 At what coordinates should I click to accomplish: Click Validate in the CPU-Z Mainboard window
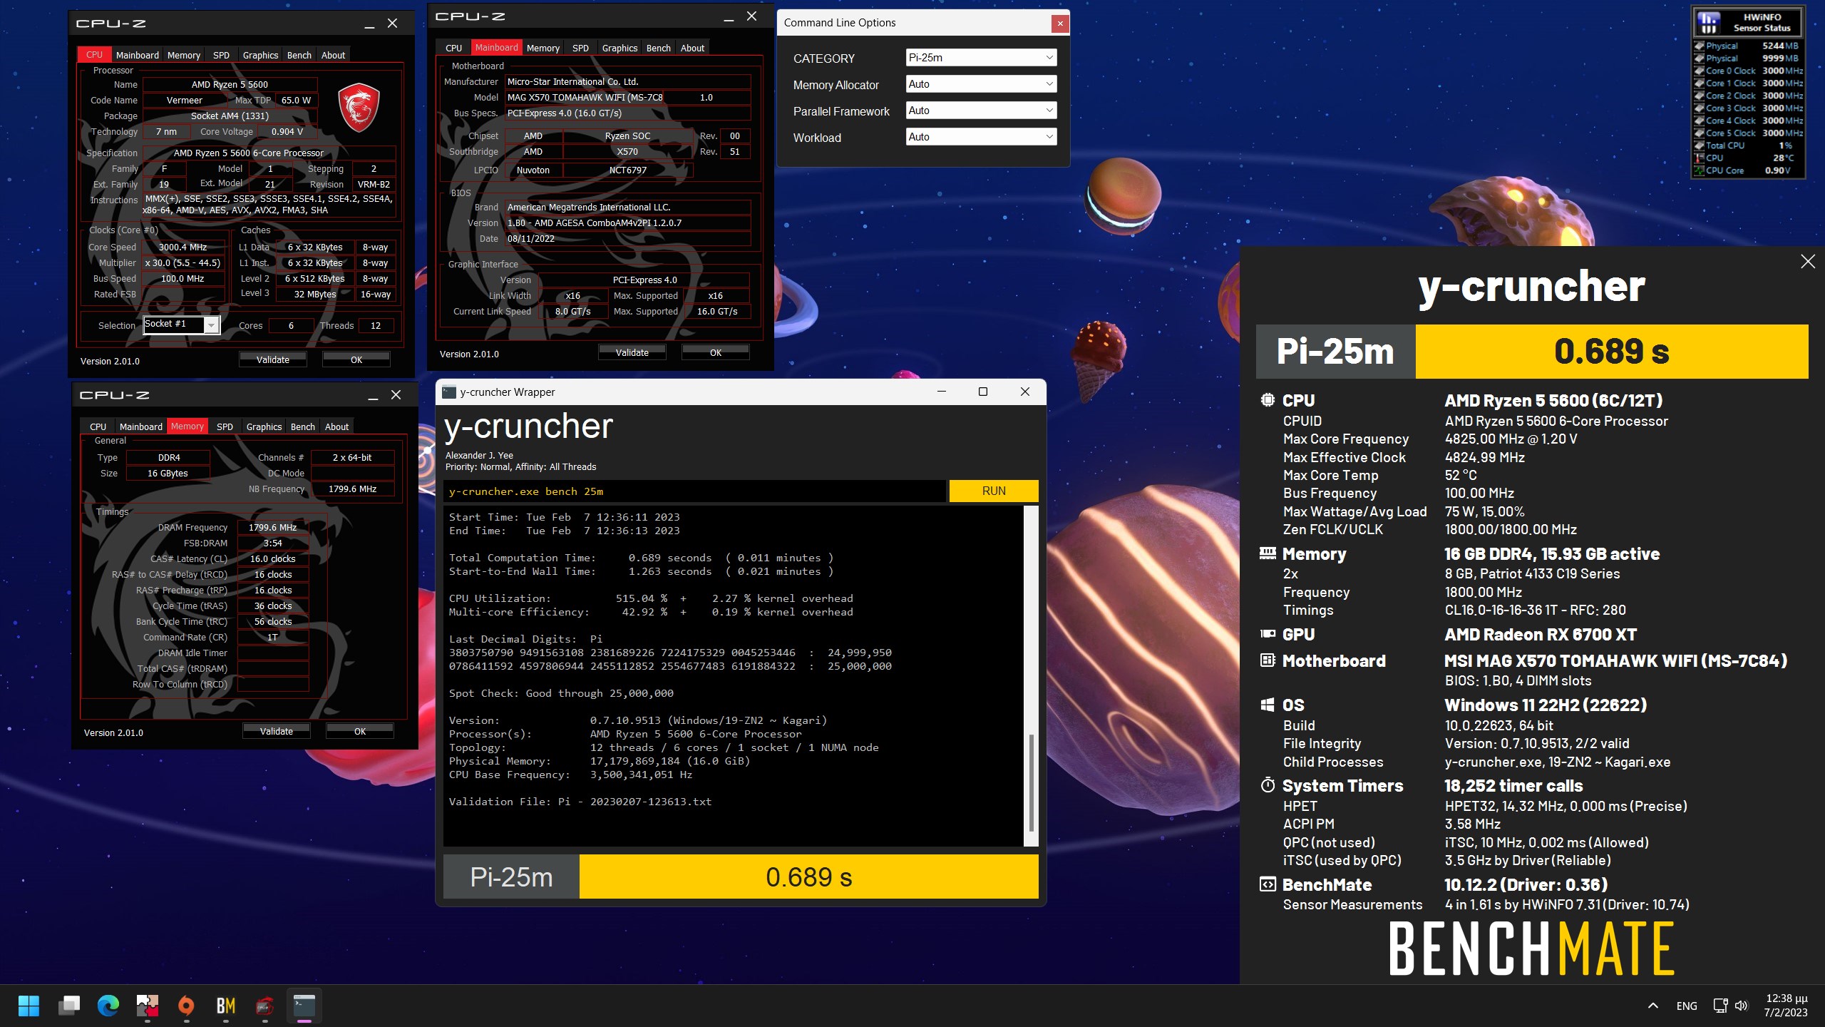coord(632,352)
